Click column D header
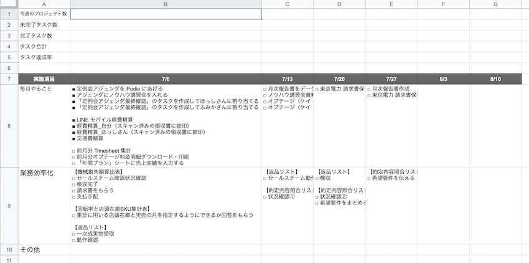 339,4
